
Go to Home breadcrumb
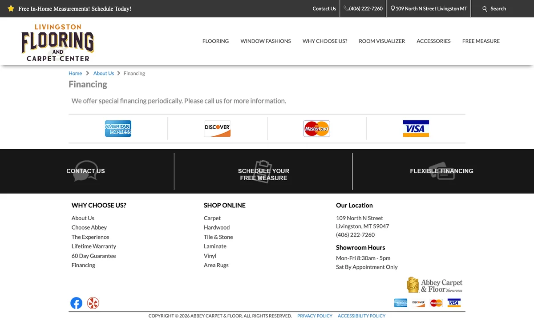(75, 73)
